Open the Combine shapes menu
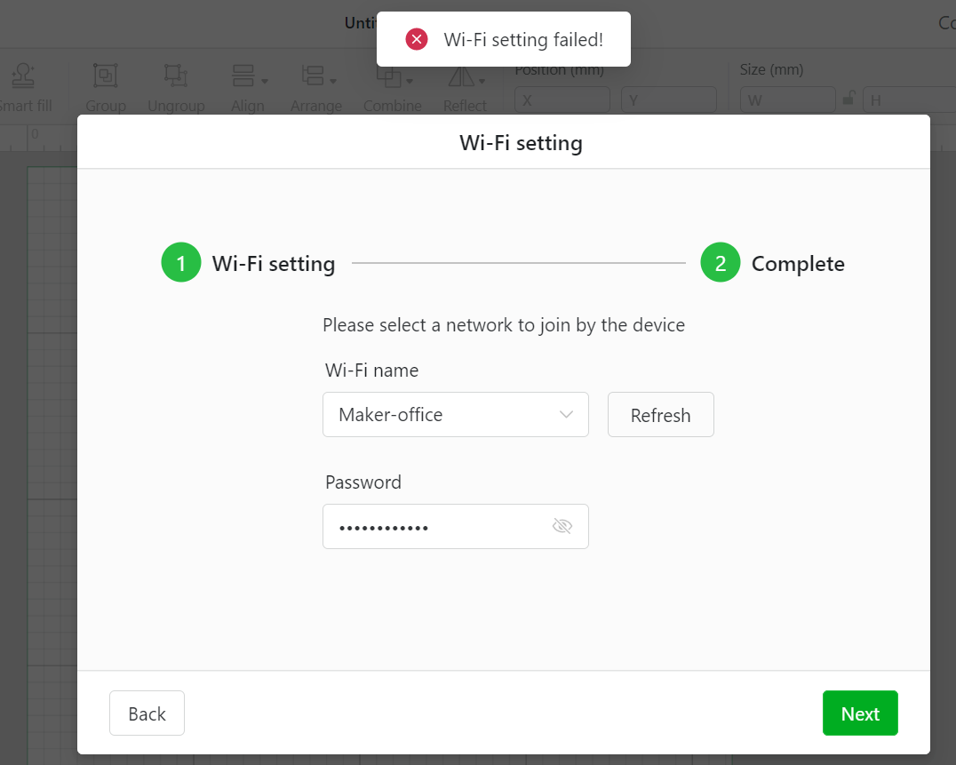The height and width of the screenshot is (765, 956). [x=394, y=76]
